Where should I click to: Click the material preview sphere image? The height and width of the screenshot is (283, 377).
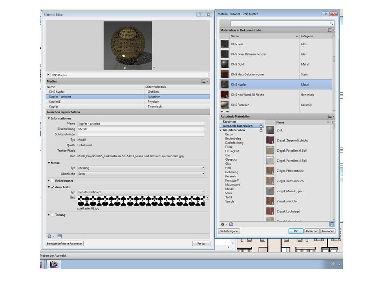[128, 46]
